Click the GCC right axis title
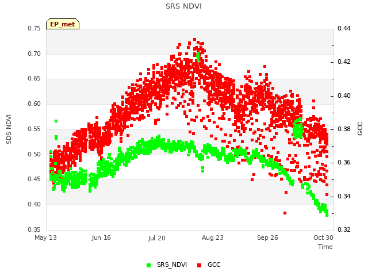This screenshot has height=276, width=368. click(360, 129)
